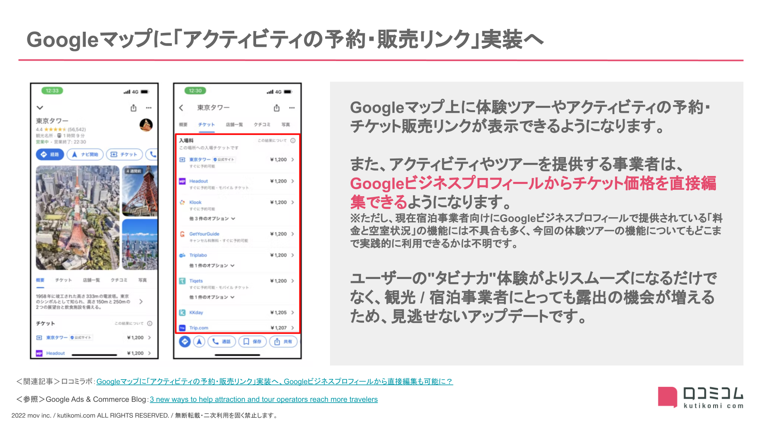
Task: Open チケット tab on left phone
Action: [x=64, y=280]
